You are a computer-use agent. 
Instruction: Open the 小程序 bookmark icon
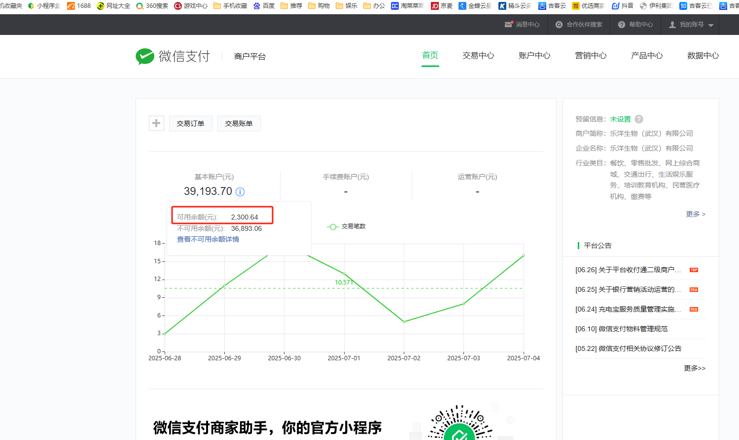tap(31, 6)
